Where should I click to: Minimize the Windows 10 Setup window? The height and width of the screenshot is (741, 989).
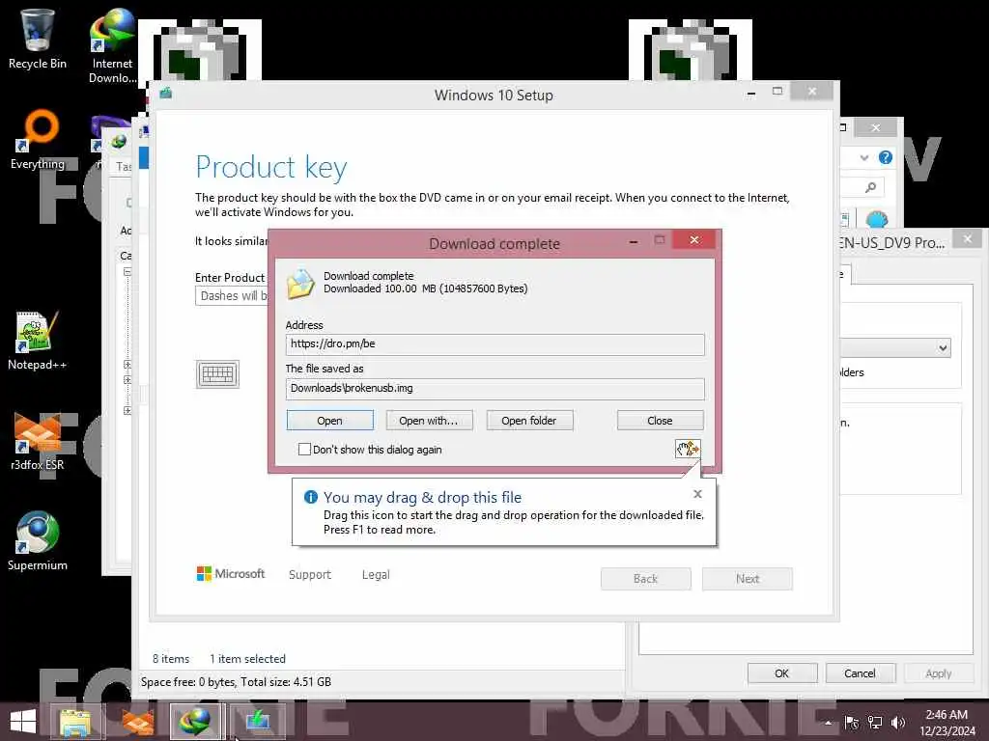[x=751, y=94]
